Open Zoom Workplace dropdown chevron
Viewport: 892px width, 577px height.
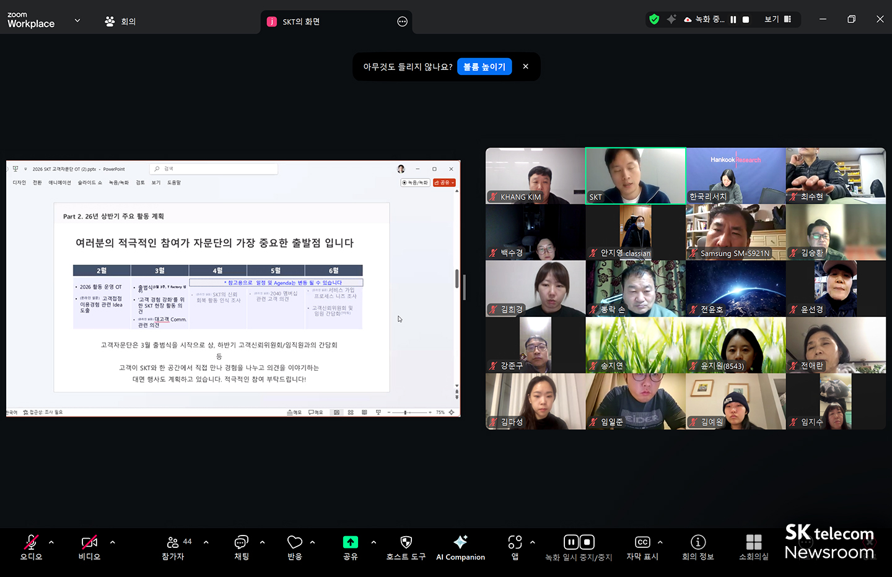pyautogui.click(x=77, y=20)
